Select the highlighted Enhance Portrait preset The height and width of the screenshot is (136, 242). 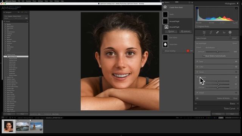[16, 57]
